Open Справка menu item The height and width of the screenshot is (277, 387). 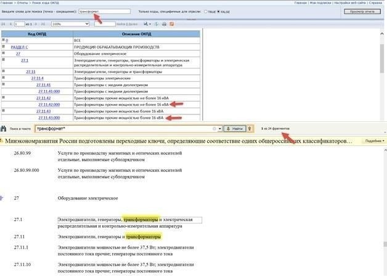tap(375, 2)
